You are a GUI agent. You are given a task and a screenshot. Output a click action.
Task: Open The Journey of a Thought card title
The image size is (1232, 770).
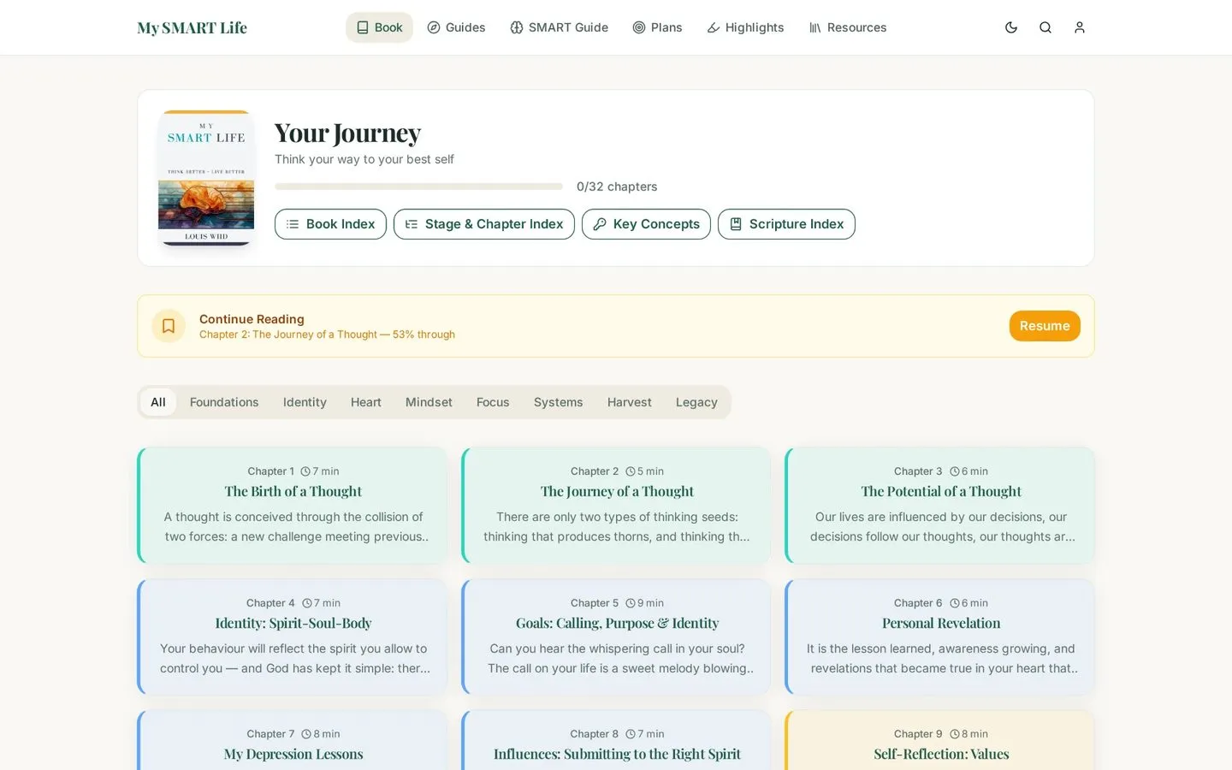617,491
